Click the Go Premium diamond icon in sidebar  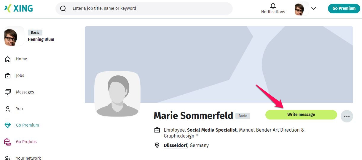coord(8,125)
